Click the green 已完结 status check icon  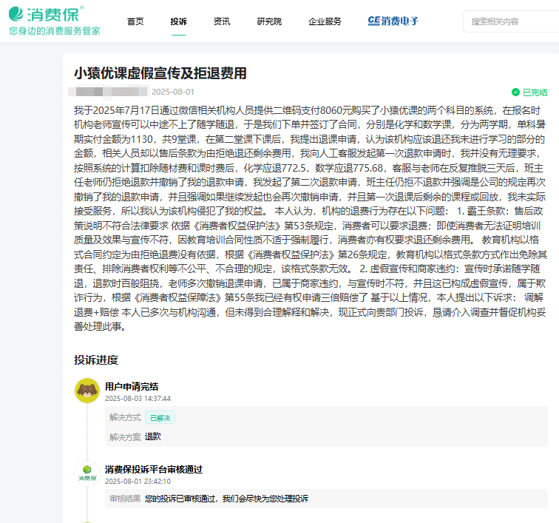[515, 92]
